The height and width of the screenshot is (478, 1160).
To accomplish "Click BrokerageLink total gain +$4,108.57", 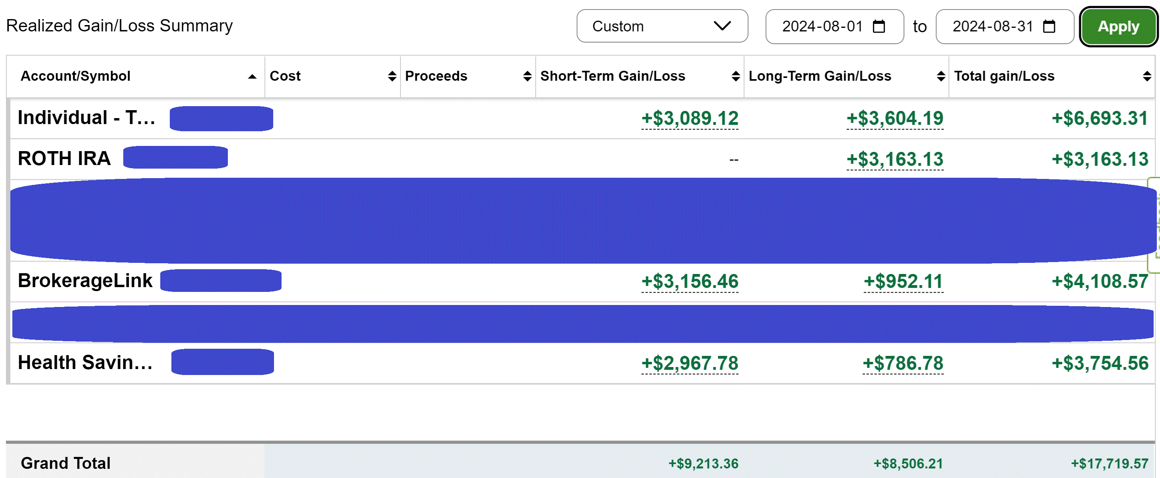I will click(x=1100, y=282).
